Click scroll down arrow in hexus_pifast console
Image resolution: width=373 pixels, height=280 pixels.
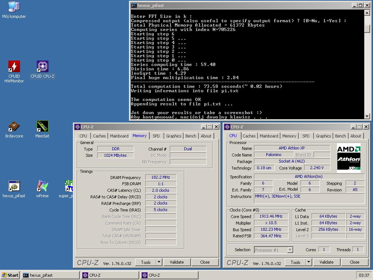tap(367, 116)
